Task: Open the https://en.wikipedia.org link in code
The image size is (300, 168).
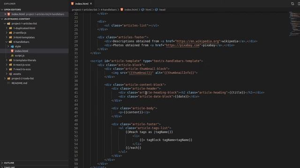Action: point(197,42)
